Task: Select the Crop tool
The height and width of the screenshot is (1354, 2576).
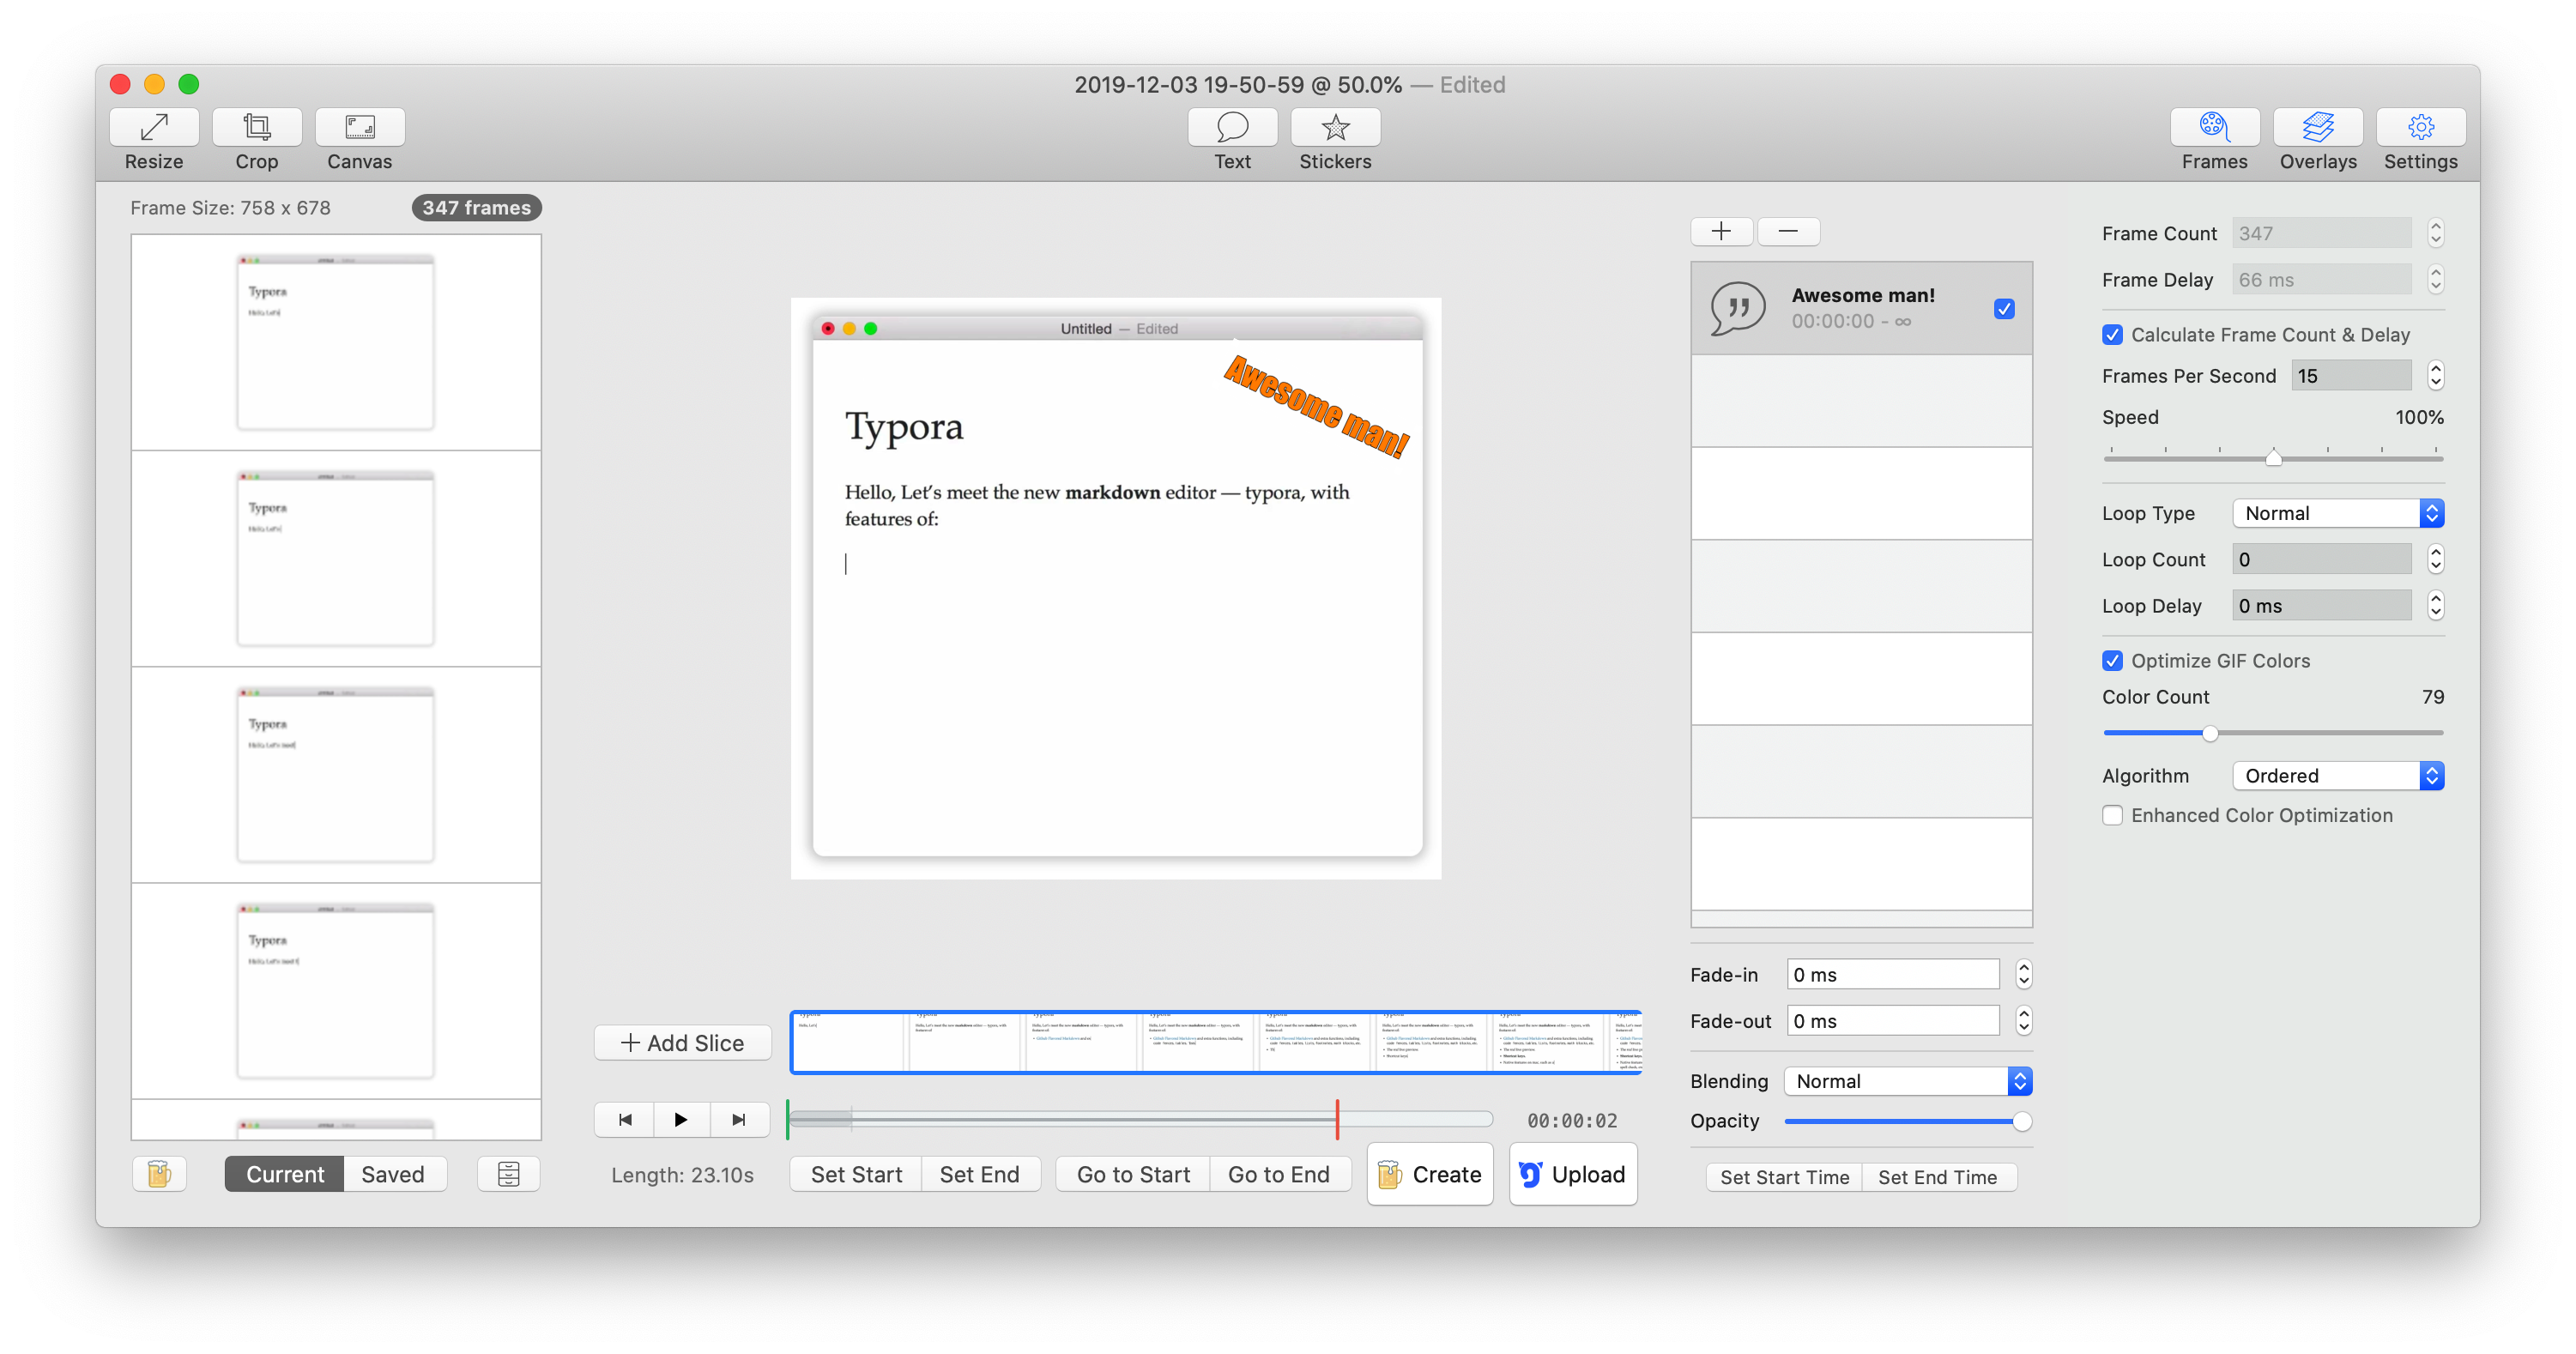Action: pyautogui.click(x=257, y=128)
